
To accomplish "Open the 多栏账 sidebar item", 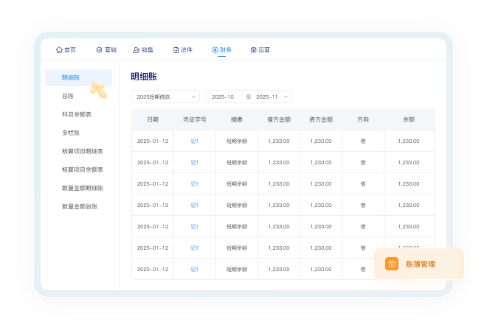I will point(72,133).
